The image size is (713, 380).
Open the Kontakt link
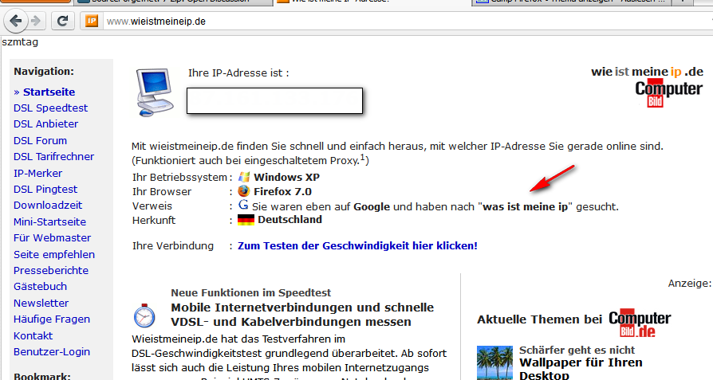pyautogui.click(x=33, y=335)
